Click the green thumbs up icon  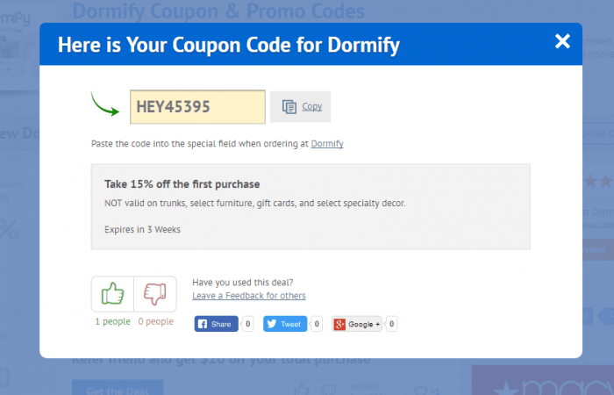pyautogui.click(x=113, y=293)
